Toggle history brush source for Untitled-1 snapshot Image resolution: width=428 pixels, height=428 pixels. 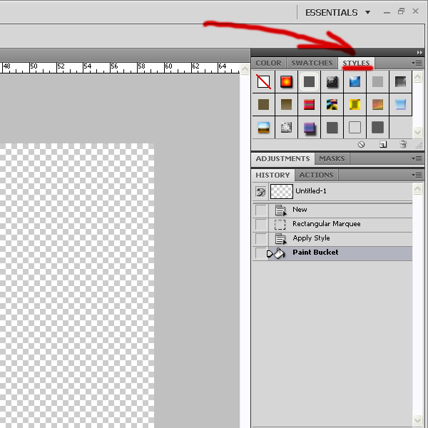pos(260,192)
